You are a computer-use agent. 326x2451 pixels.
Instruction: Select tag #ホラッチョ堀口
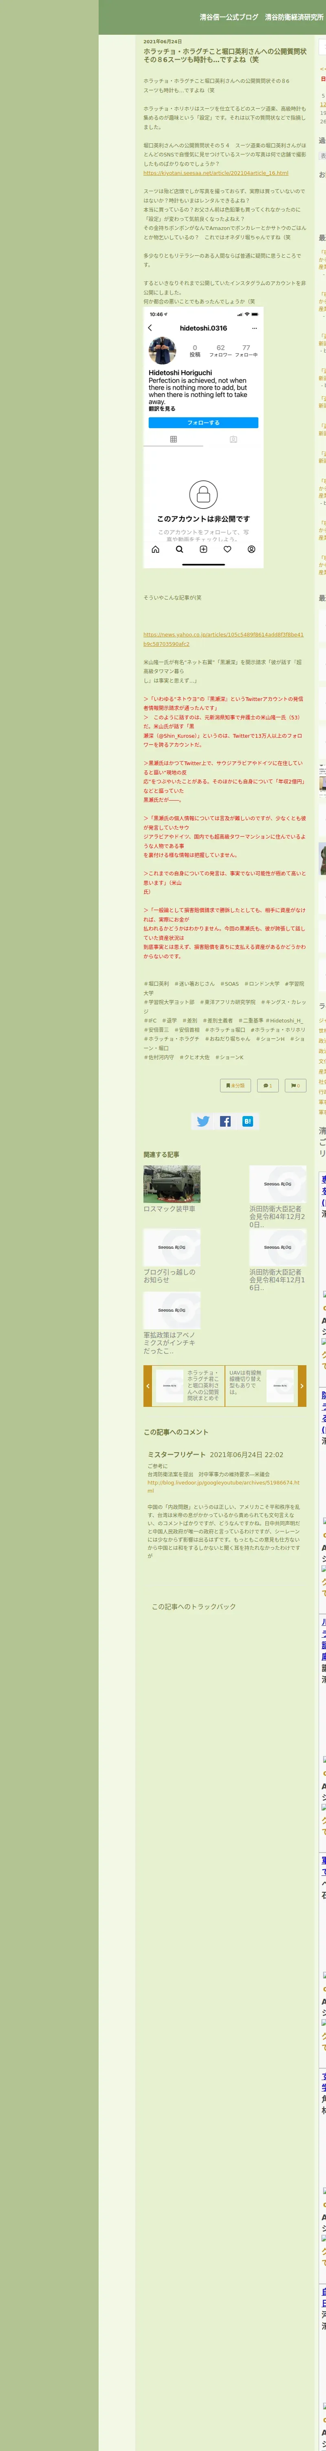pos(225,1029)
